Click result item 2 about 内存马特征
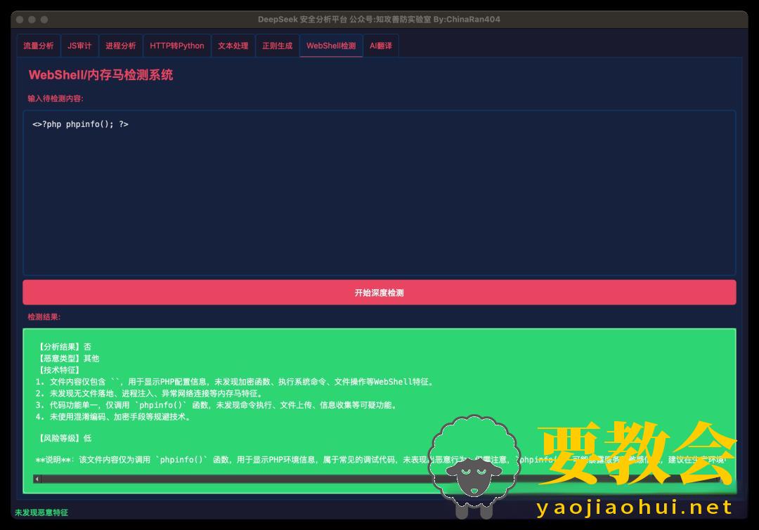 pyautogui.click(x=149, y=394)
